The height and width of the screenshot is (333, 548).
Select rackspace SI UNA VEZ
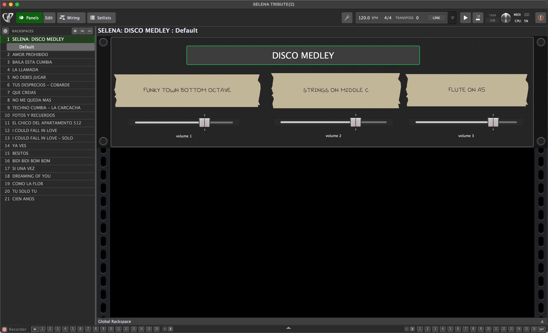click(x=48, y=168)
